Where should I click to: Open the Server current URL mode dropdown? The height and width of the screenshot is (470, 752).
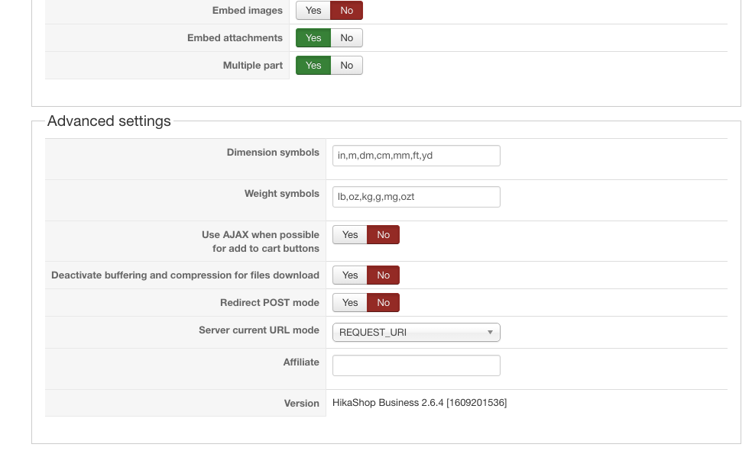coord(417,333)
